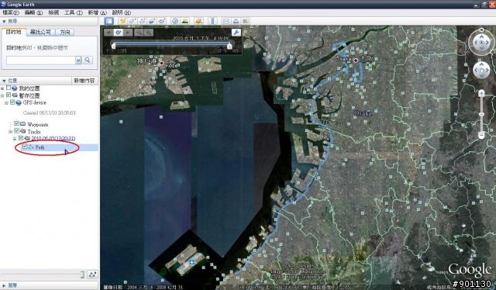Open time slider options wrench
The image size is (496, 290).
click(x=236, y=33)
